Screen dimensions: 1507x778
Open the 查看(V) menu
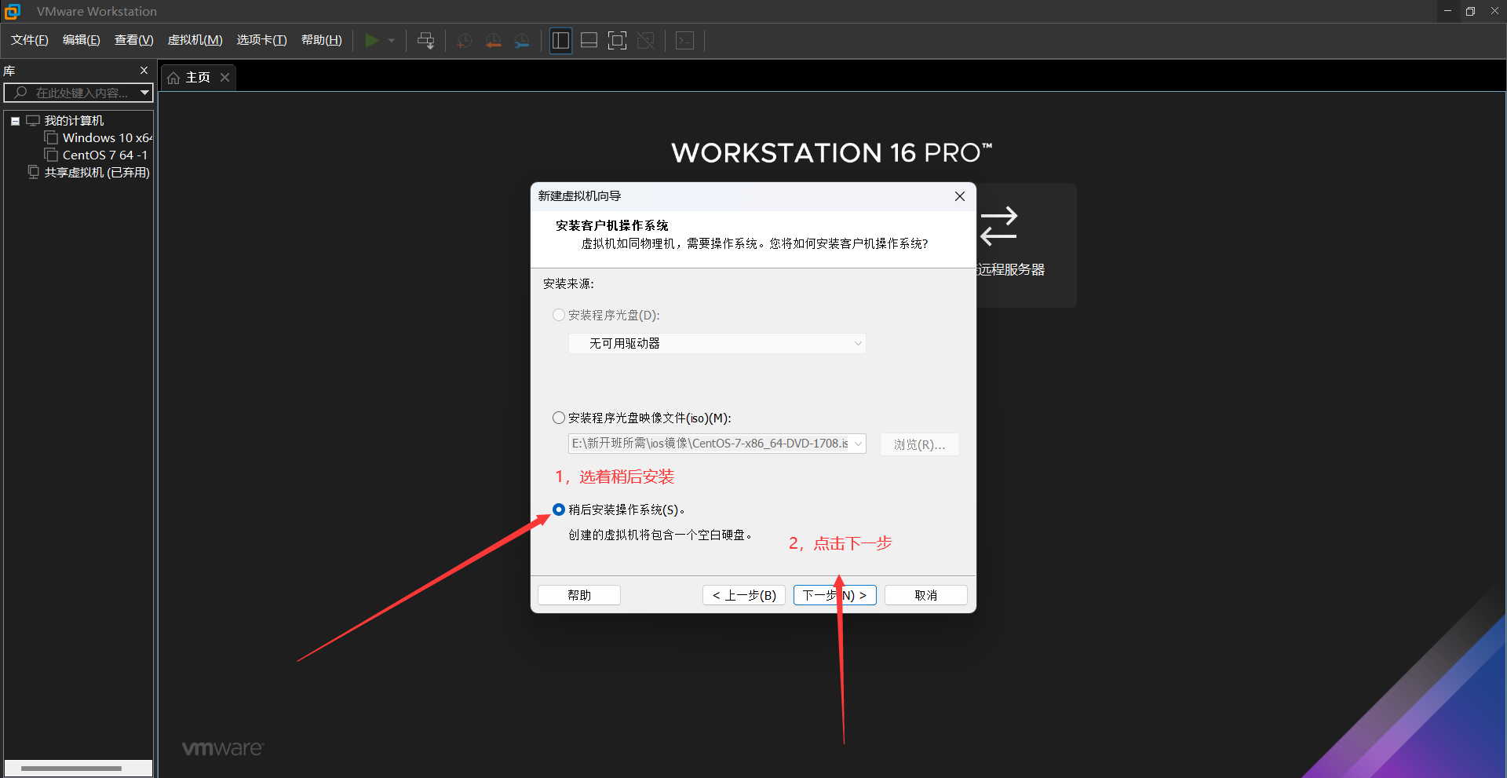134,40
